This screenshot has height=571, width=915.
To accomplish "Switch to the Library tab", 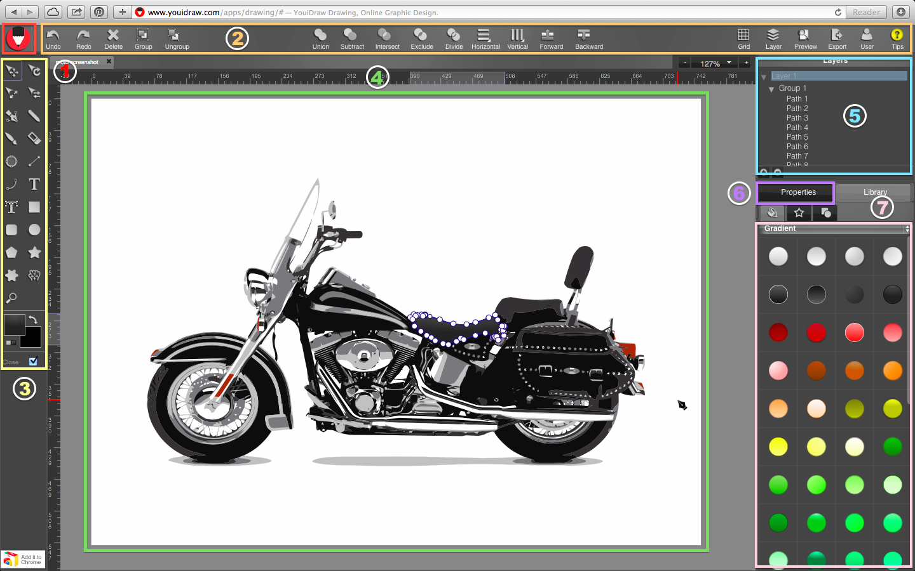I will click(x=874, y=192).
